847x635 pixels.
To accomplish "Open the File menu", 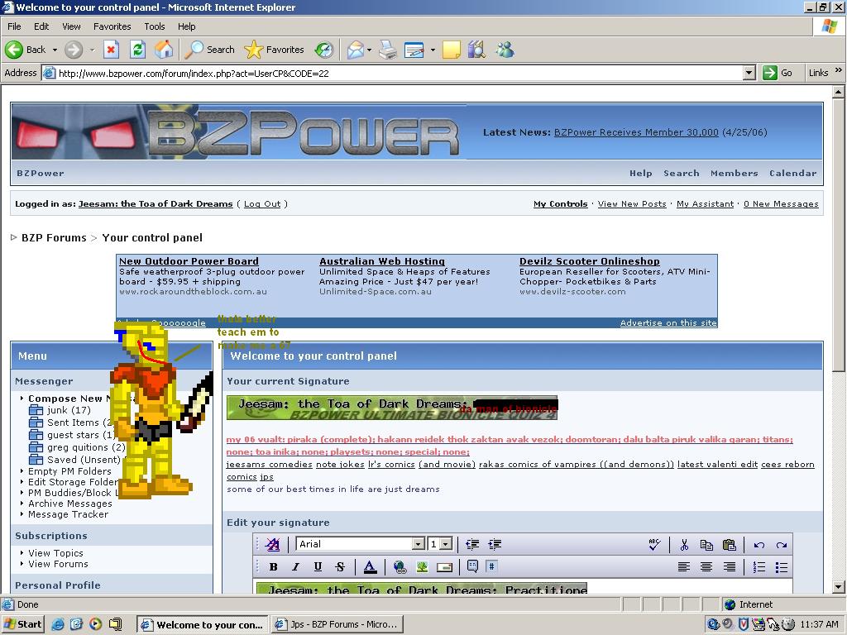I will [x=14, y=26].
